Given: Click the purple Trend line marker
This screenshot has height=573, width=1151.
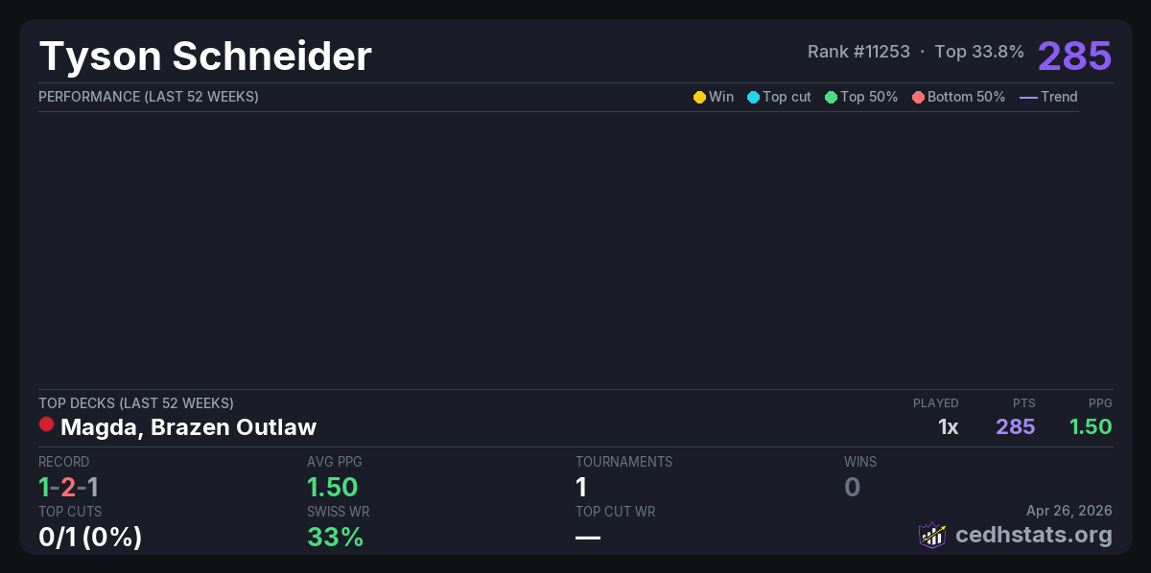Looking at the screenshot, I should [x=1028, y=97].
